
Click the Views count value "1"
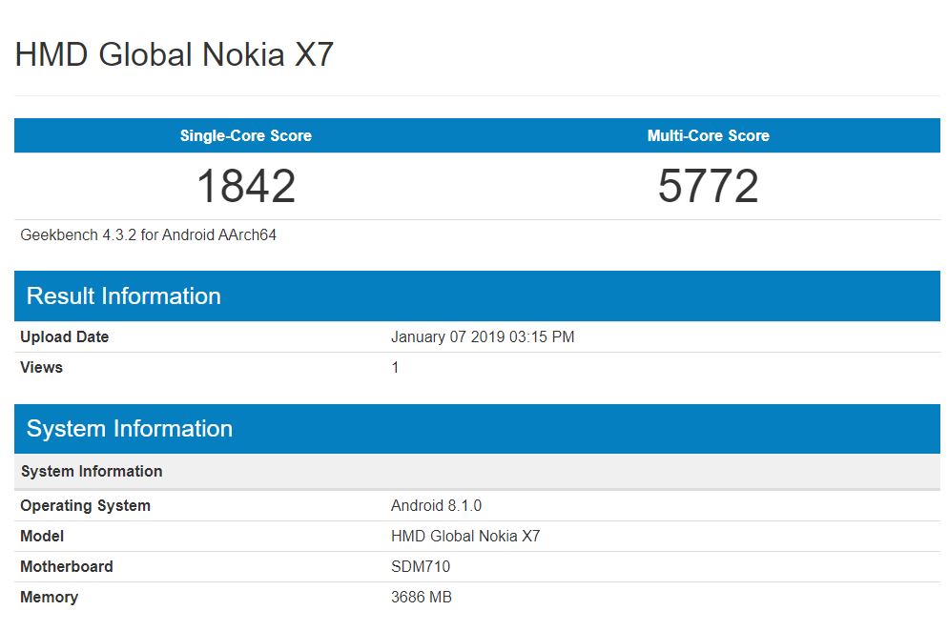coord(395,368)
